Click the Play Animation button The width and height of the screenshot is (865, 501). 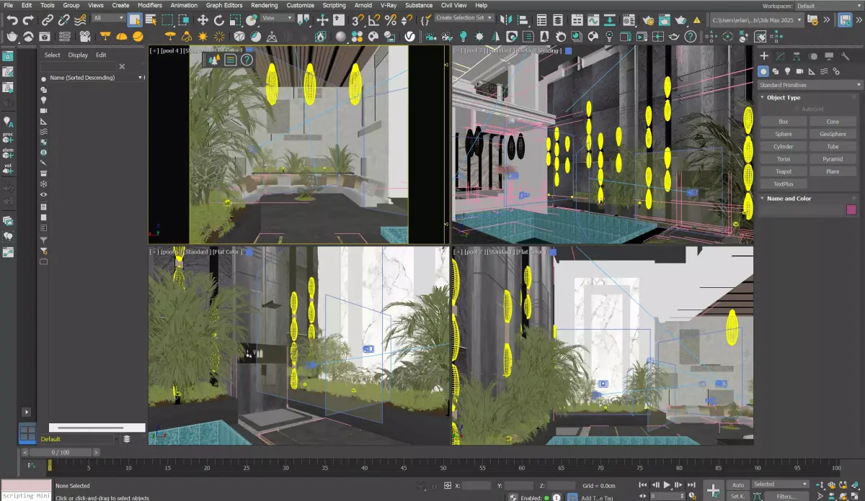click(667, 485)
